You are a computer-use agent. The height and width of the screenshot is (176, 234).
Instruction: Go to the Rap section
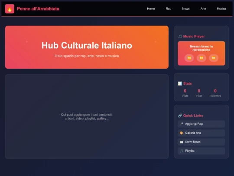click(x=168, y=9)
